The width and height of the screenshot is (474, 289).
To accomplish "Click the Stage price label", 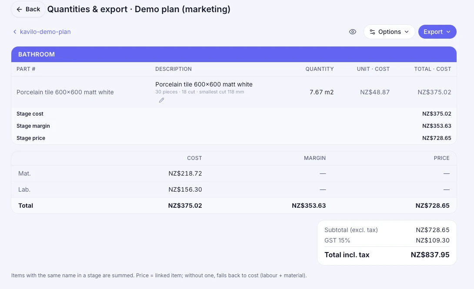I will [31, 138].
